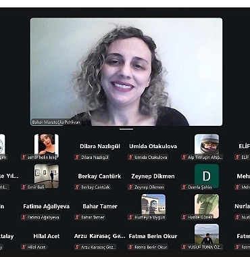This screenshot has width=250, height=257.
Task: Select the main speaker video of Bahar Muratoğlu Pehlivan
Action: [x=126, y=72]
